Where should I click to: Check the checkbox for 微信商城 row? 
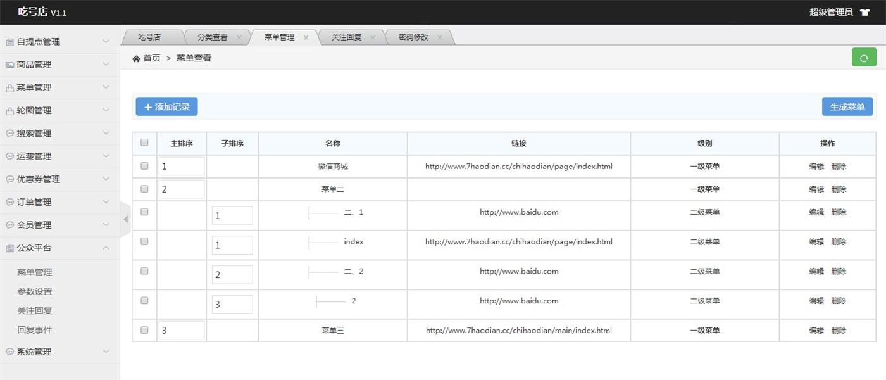point(144,166)
